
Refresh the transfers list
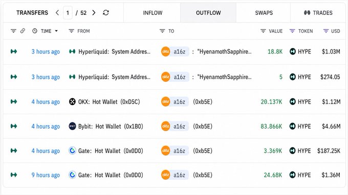pos(106,13)
